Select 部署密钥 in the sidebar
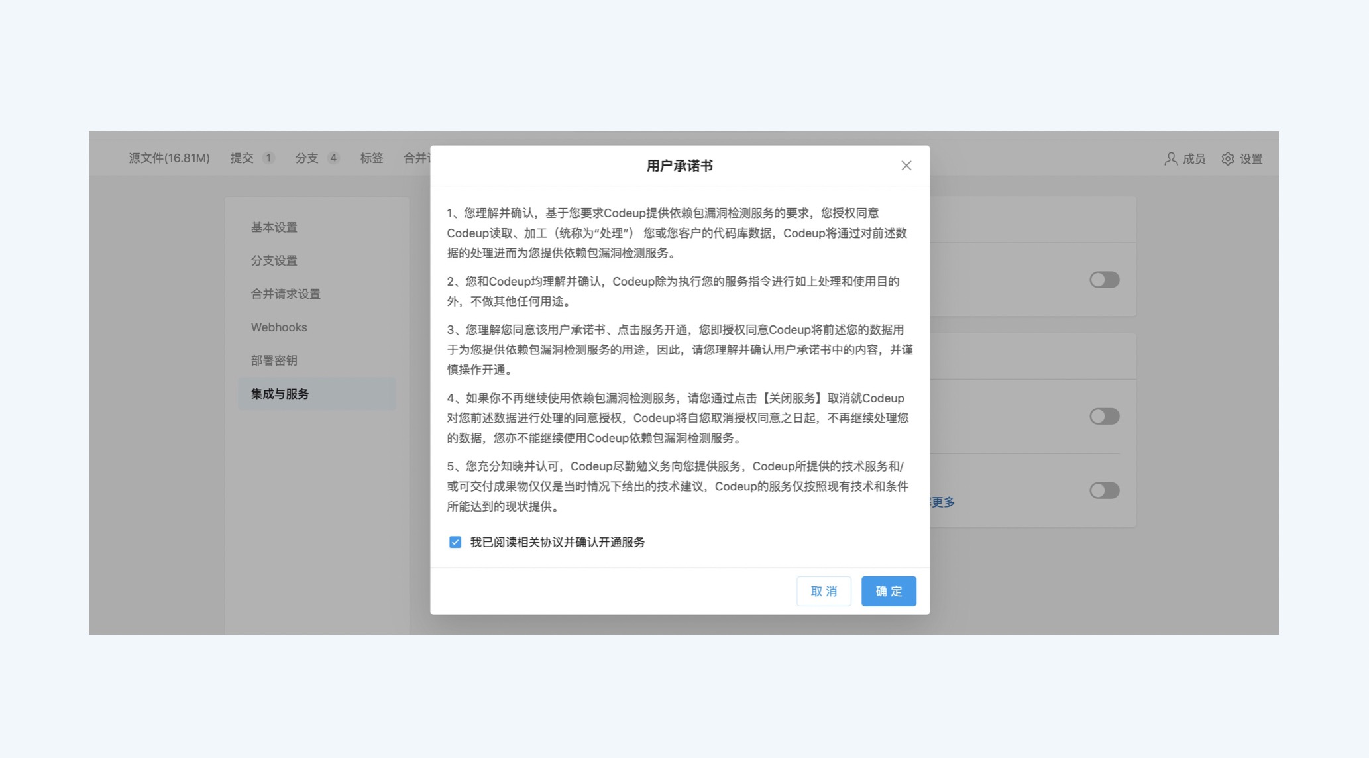The width and height of the screenshot is (1369, 758). [x=317, y=360]
